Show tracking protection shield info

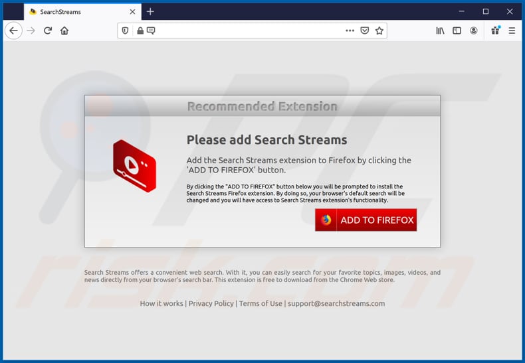(x=125, y=31)
